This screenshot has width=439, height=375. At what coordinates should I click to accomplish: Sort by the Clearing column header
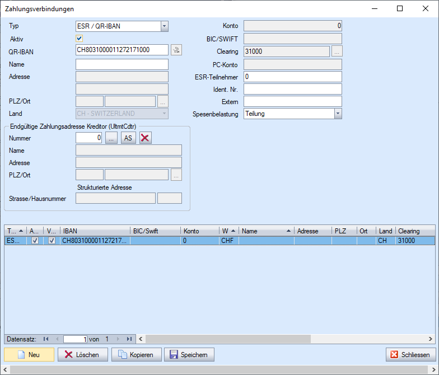coord(414,231)
